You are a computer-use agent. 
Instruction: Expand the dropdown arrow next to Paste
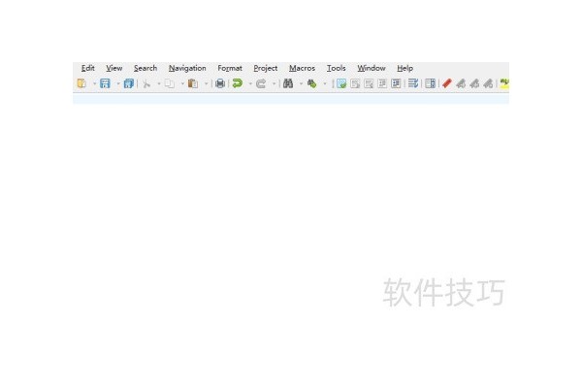coord(206,84)
